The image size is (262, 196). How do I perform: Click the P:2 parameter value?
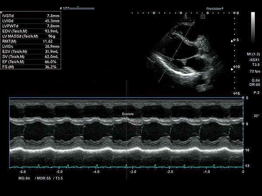(256, 93)
